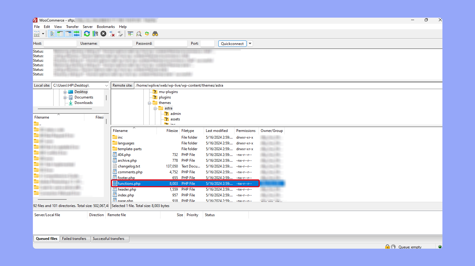Screen dimensions: 475x266
Task: Collapse the themes folder in remote tree
Action: [x=150, y=103]
